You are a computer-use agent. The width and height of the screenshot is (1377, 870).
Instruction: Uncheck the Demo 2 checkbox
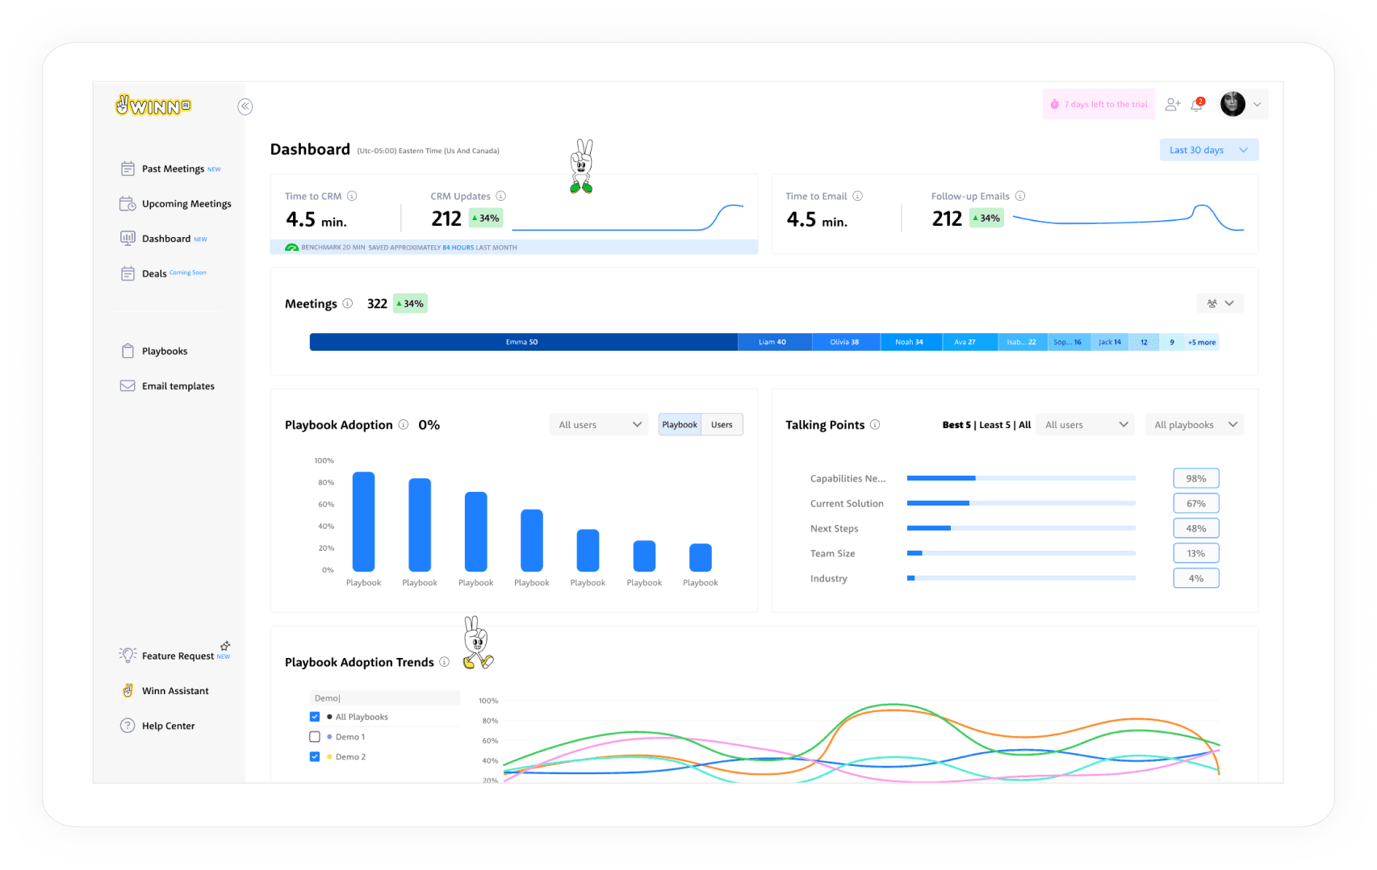315,757
